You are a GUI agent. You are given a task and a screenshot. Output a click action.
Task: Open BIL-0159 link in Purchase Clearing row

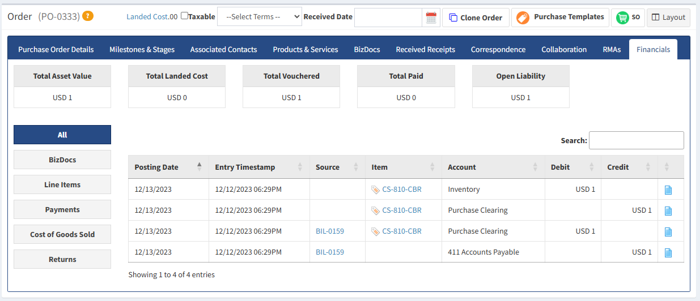[x=330, y=231]
